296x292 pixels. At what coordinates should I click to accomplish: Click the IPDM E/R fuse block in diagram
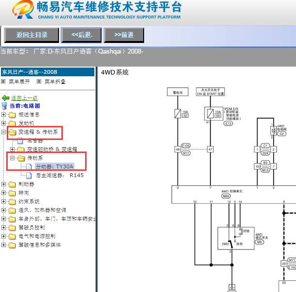[x=214, y=113]
